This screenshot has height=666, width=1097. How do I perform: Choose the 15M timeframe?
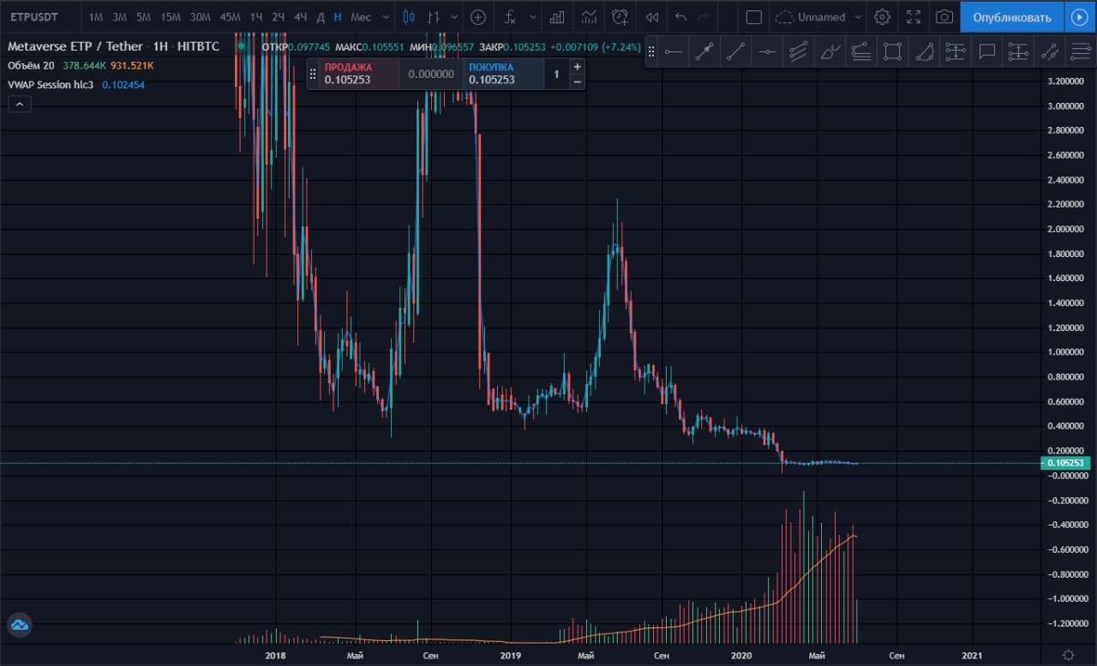tap(171, 17)
